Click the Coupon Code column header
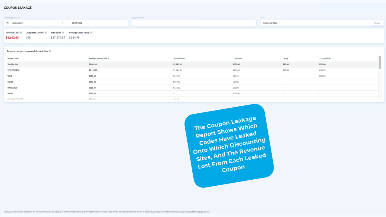Screen dimensions: 386x217 click(13, 58)
